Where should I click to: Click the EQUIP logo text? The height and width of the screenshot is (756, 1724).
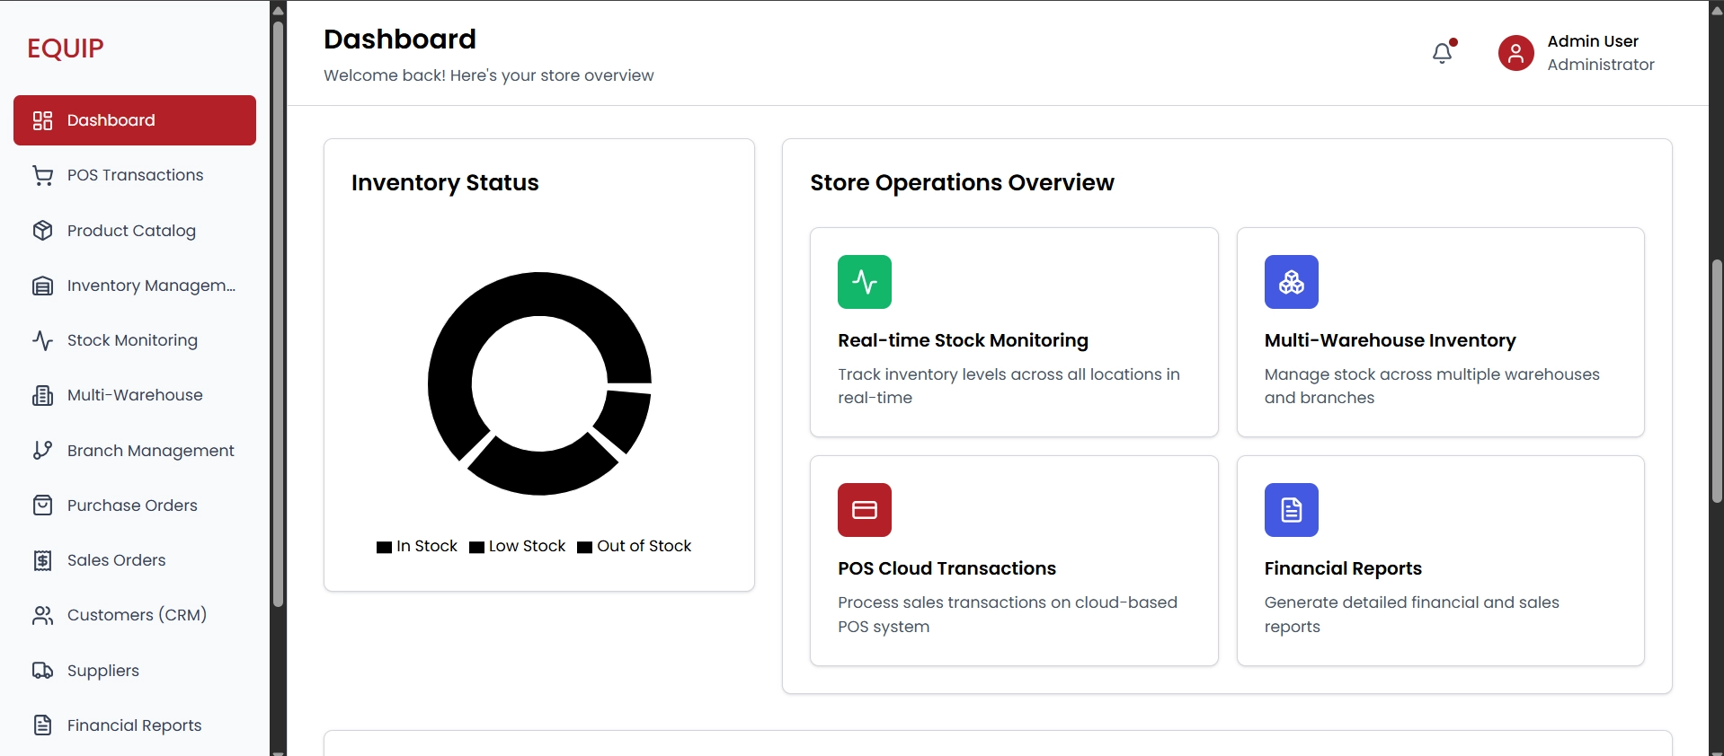pyautogui.click(x=66, y=48)
